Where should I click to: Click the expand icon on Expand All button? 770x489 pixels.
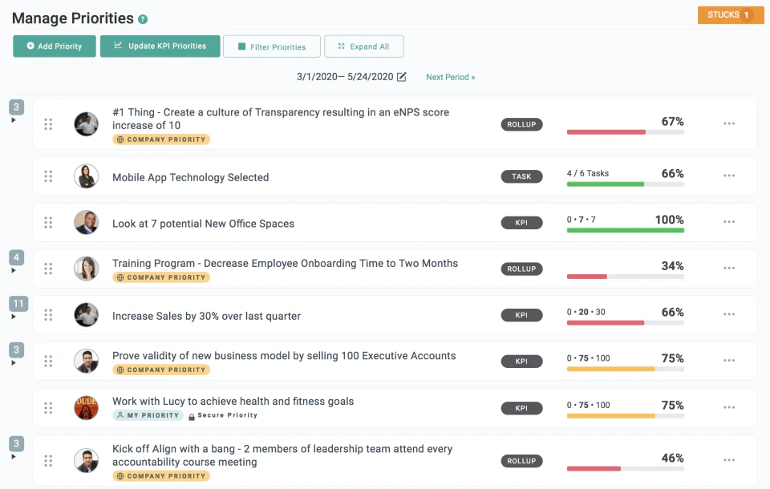pos(342,46)
